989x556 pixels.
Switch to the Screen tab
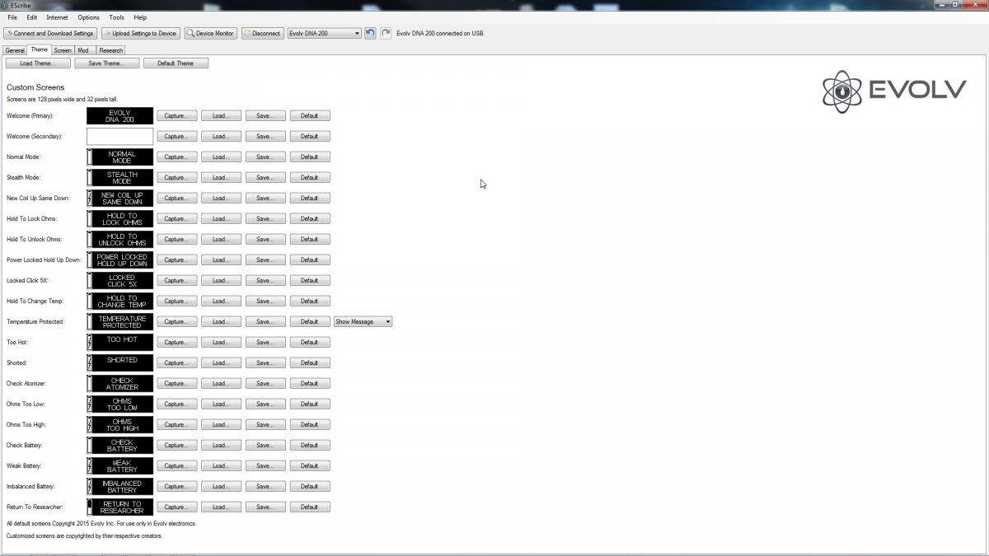click(63, 50)
